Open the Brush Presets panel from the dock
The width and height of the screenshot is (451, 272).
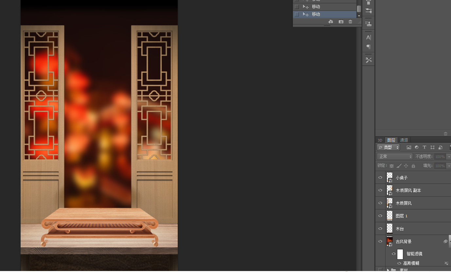(x=369, y=10)
